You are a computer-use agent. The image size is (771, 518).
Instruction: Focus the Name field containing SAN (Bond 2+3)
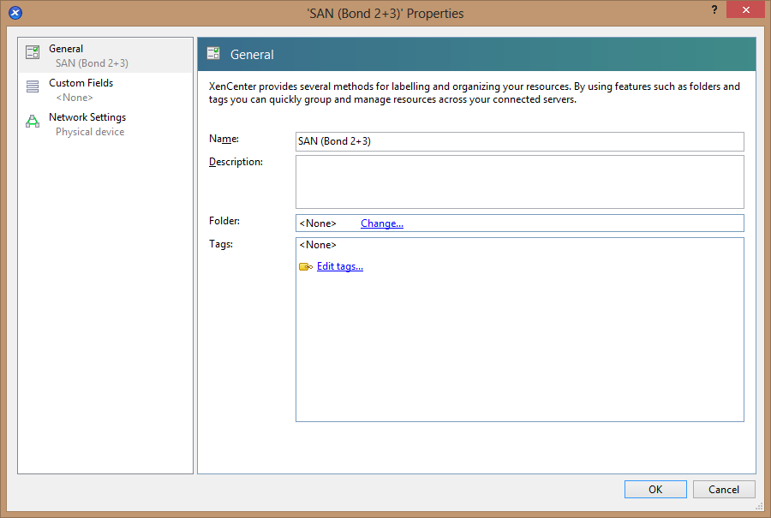[x=519, y=141]
